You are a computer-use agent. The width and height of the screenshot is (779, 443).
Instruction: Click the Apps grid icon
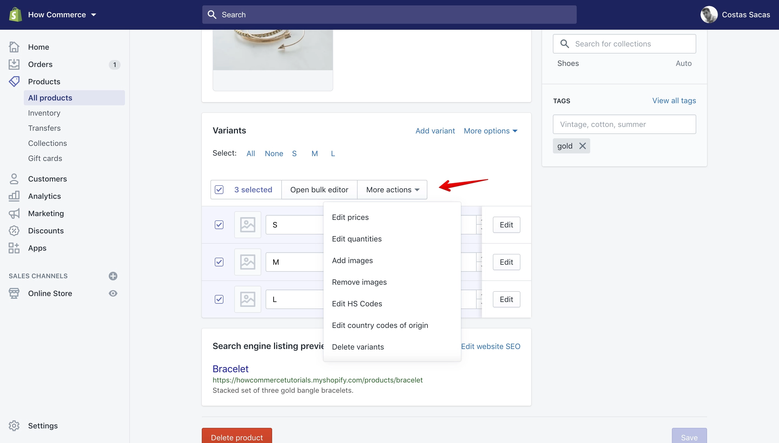point(14,248)
